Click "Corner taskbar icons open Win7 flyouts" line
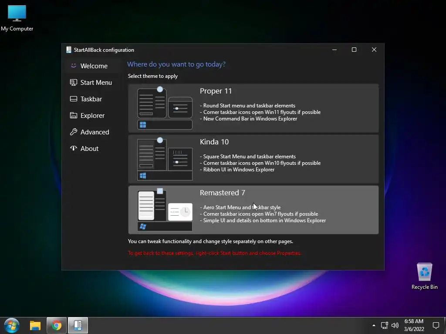The image size is (446, 334). pyautogui.click(x=260, y=214)
